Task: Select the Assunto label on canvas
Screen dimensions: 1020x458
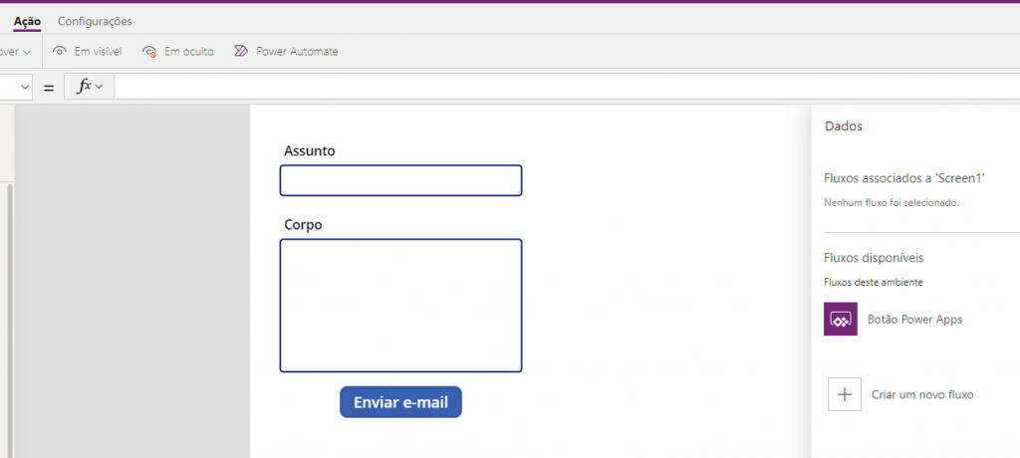Action: pos(310,151)
